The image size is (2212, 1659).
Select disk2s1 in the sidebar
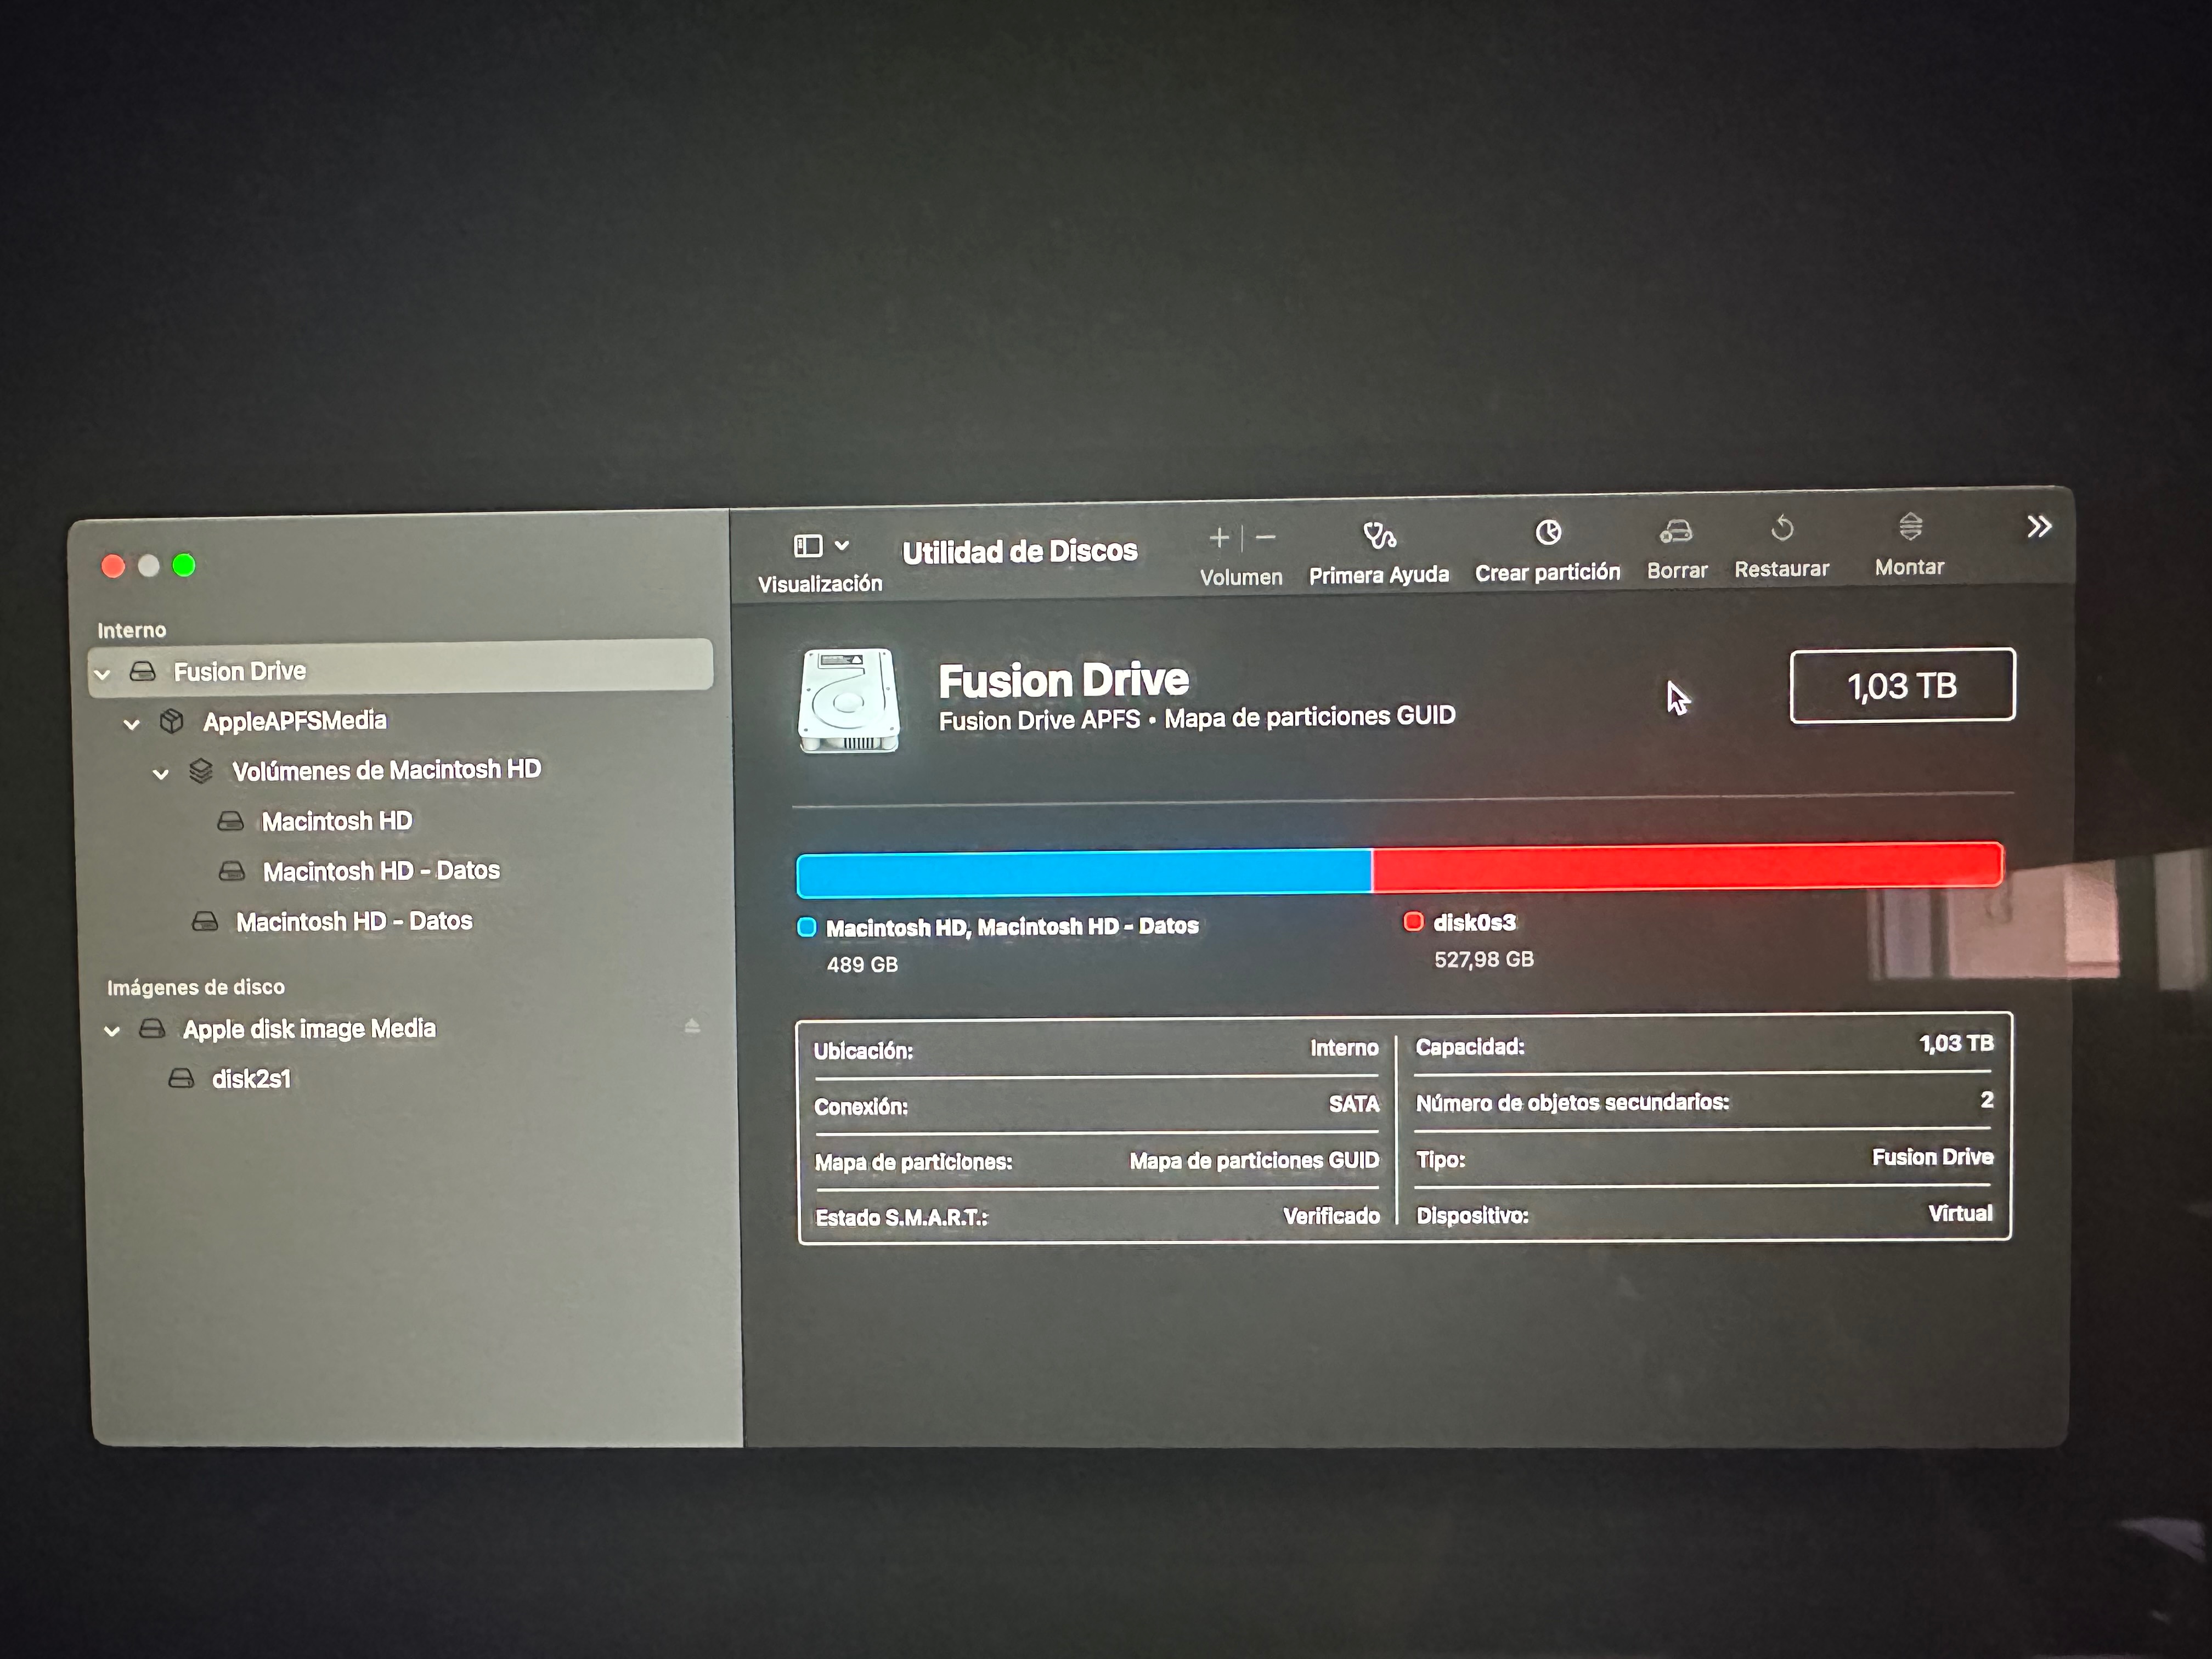click(251, 1079)
